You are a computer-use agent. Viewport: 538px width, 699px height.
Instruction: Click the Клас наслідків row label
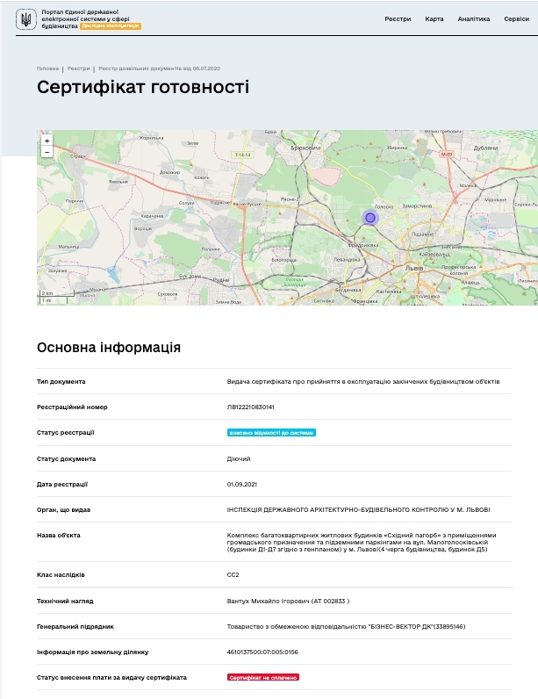point(61,574)
